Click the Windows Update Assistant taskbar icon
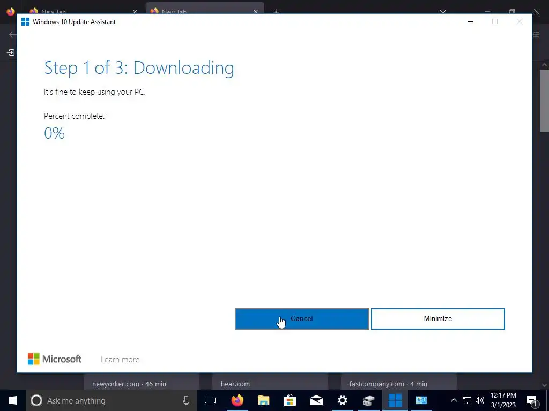 pos(395,400)
